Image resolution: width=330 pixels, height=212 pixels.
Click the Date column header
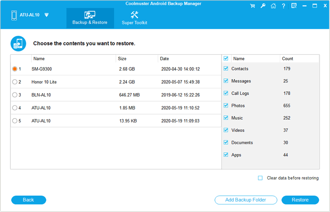[x=190, y=59]
